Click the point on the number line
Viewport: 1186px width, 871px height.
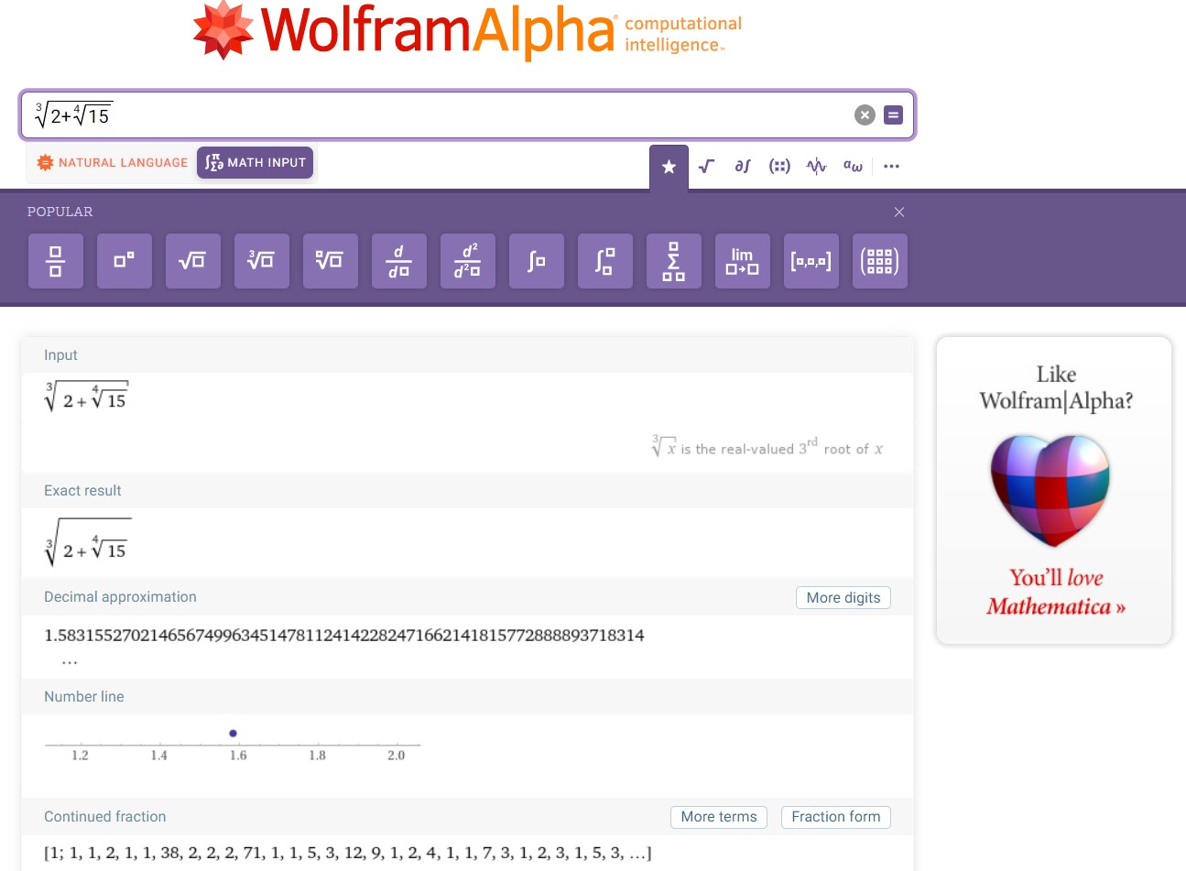pyautogui.click(x=233, y=733)
